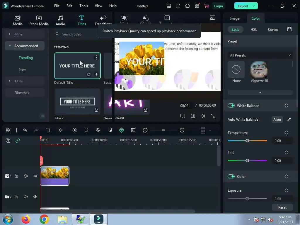Zoom out timeline with minus icon
The image size is (300, 225).
click(145, 130)
